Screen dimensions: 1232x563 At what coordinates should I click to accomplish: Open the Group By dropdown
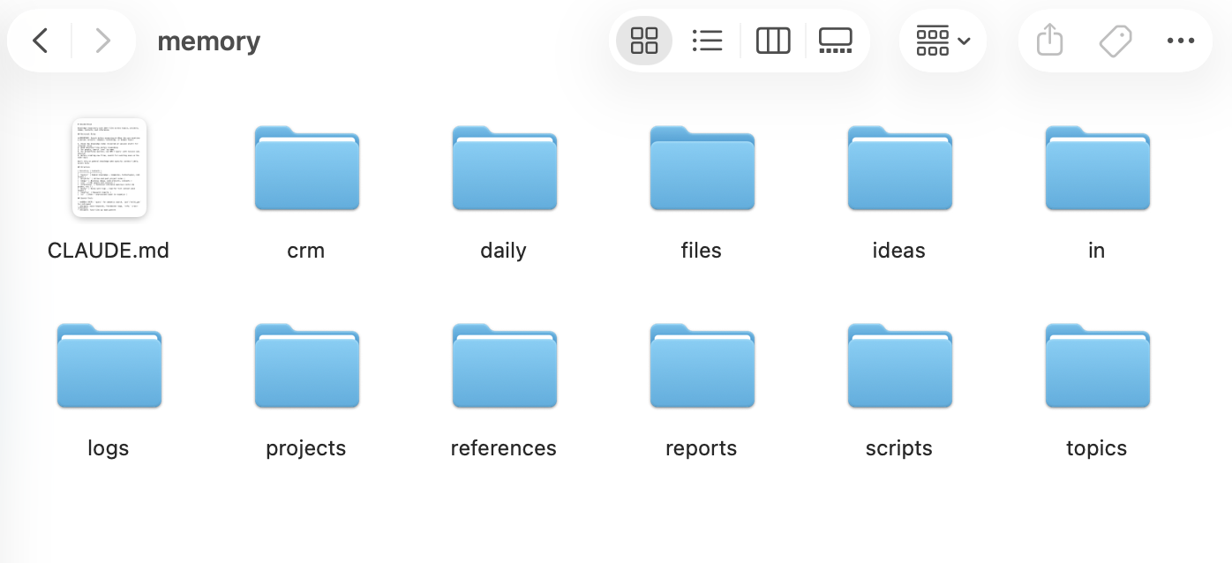943,41
